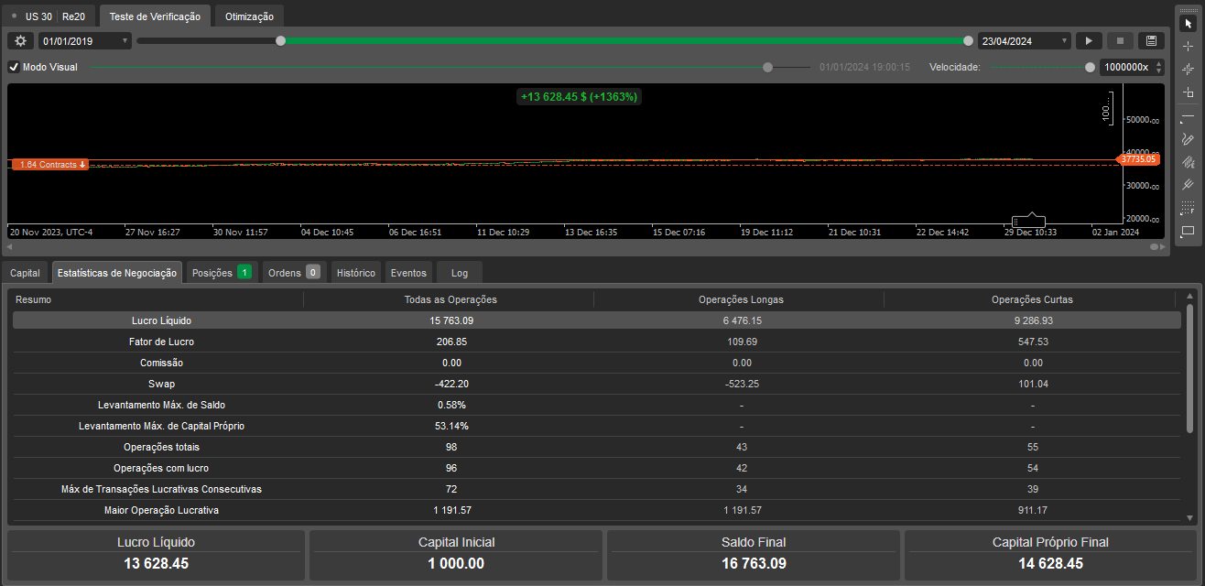Go to the Posições tab

(x=221, y=273)
